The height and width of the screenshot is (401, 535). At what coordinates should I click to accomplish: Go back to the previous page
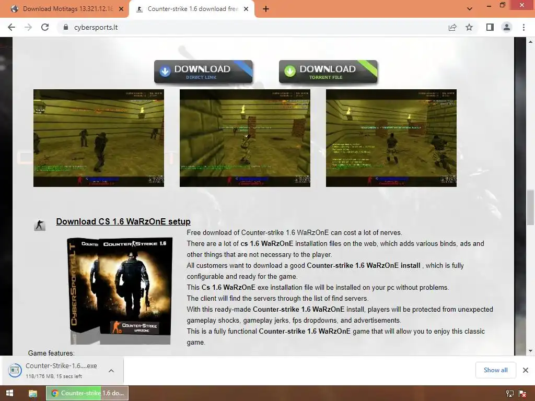point(11,27)
